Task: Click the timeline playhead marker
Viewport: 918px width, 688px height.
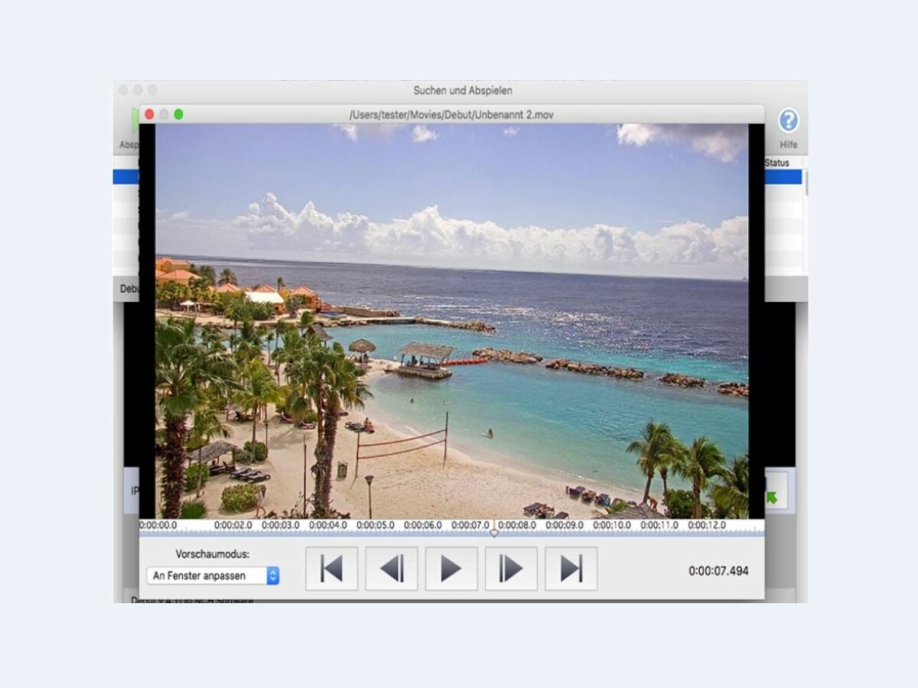Action: point(494,531)
